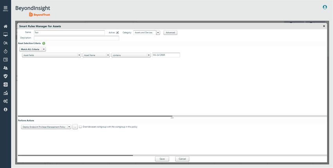
Task: Open the users group icon in sidebar
Action: pyautogui.click(x=5, y=68)
